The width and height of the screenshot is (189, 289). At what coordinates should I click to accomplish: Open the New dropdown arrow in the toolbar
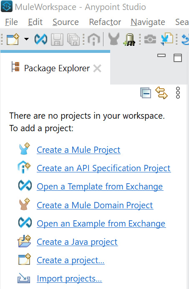click(27, 39)
